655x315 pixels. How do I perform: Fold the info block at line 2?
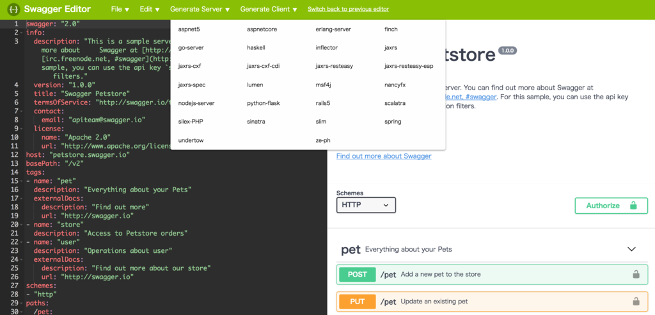click(21, 33)
